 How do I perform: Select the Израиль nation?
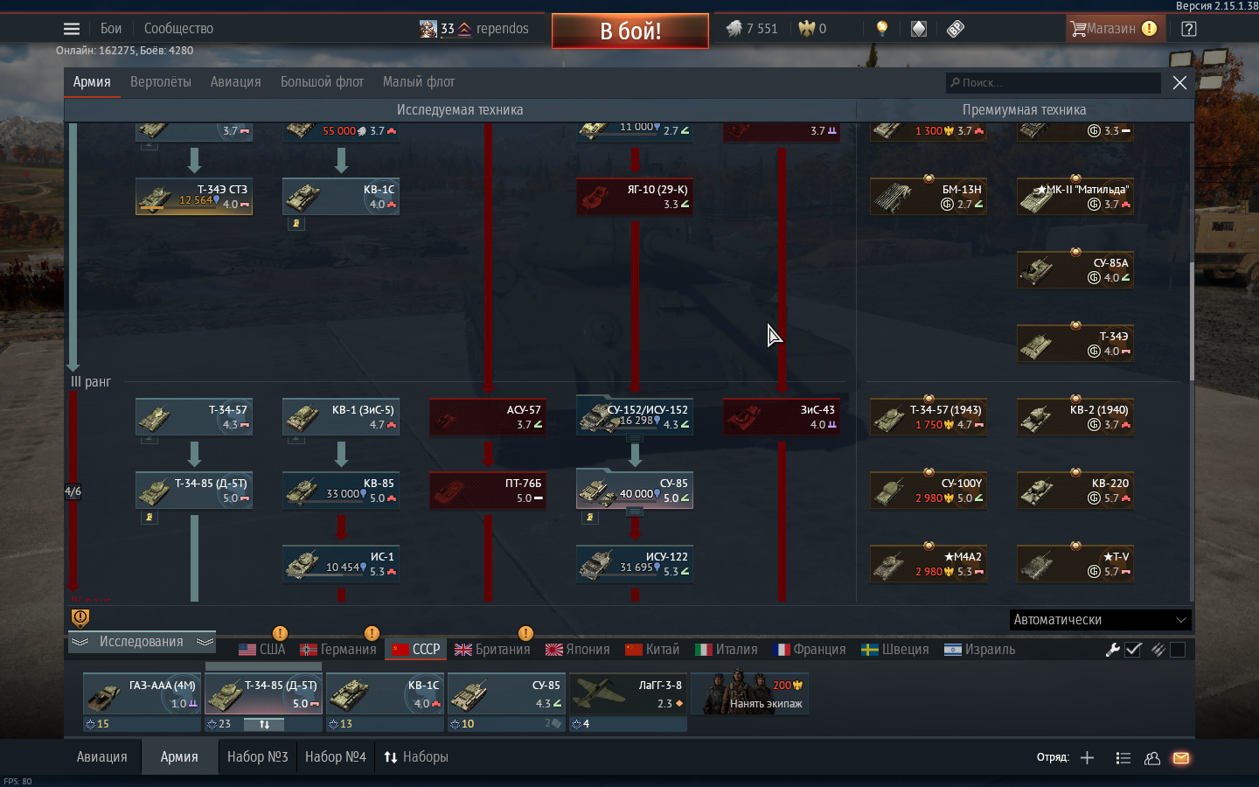point(980,650)
